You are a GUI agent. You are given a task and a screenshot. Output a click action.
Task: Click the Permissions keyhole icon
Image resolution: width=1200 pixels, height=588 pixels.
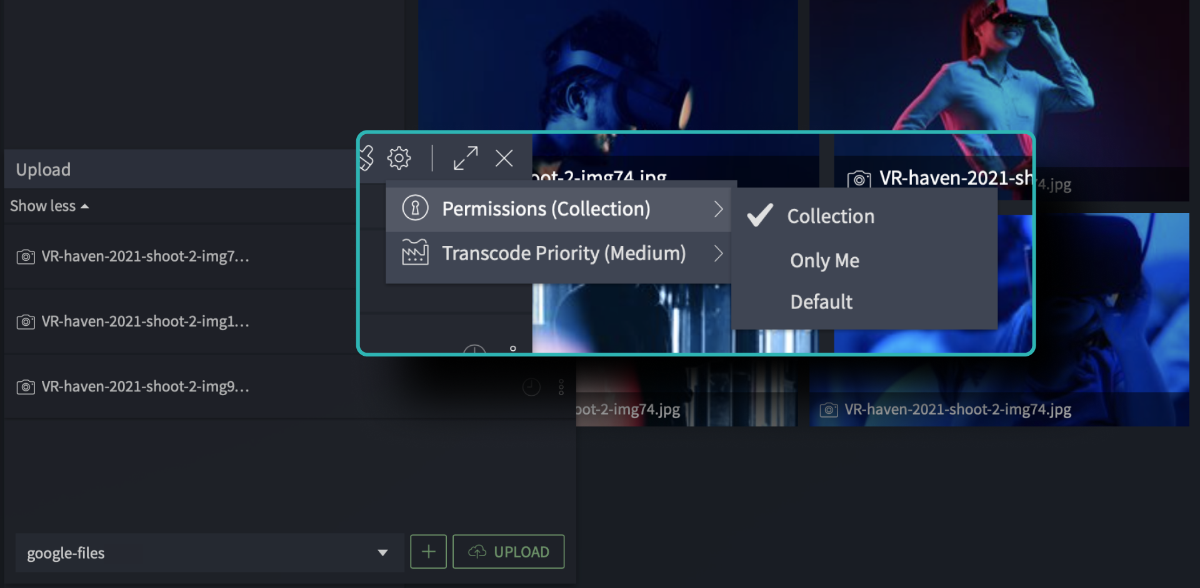point(415,208)
